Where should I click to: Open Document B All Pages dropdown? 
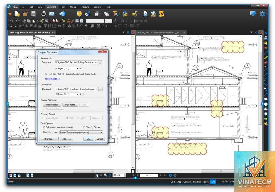[x=77, y=94]
